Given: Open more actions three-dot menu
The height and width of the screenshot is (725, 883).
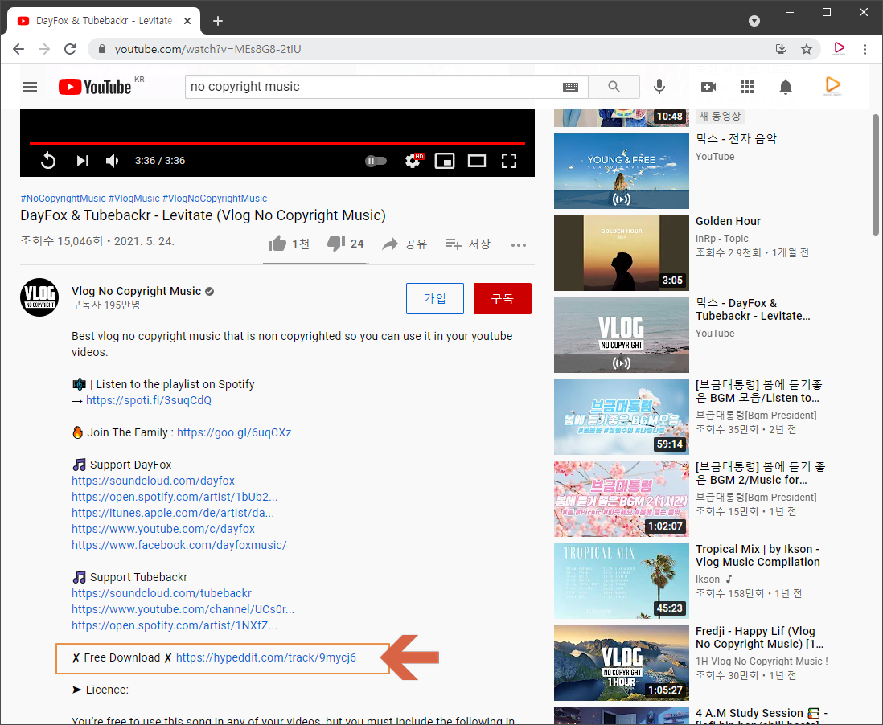Looking at the screenshot, I should point(519,245).
